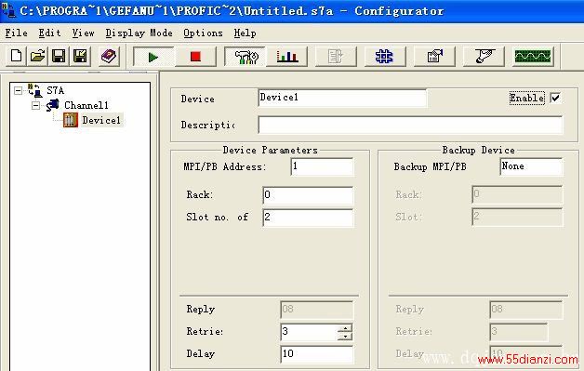The width and height of the screenshot is (584, 371).
Task: Click the New file toolbar icon
Action: click(x=16, y=56)
